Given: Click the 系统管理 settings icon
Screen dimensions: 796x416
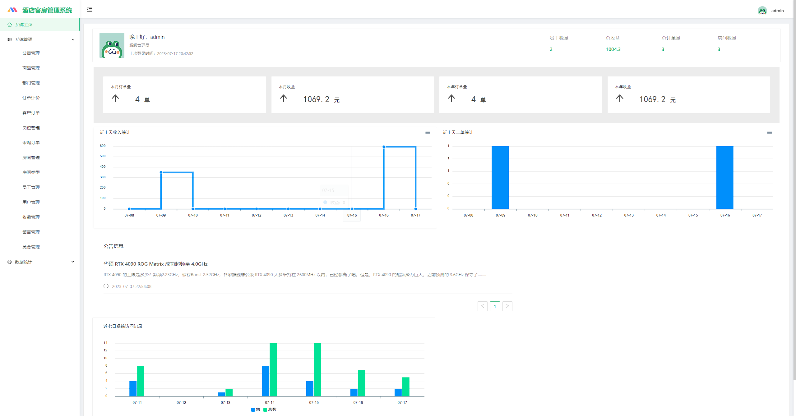Looking at the screenshot, I should point(10,39).
